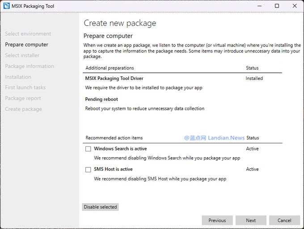This screenshot has height=229, width=304.
Task: Go to the Select environment step
Action: pos(28,34)
